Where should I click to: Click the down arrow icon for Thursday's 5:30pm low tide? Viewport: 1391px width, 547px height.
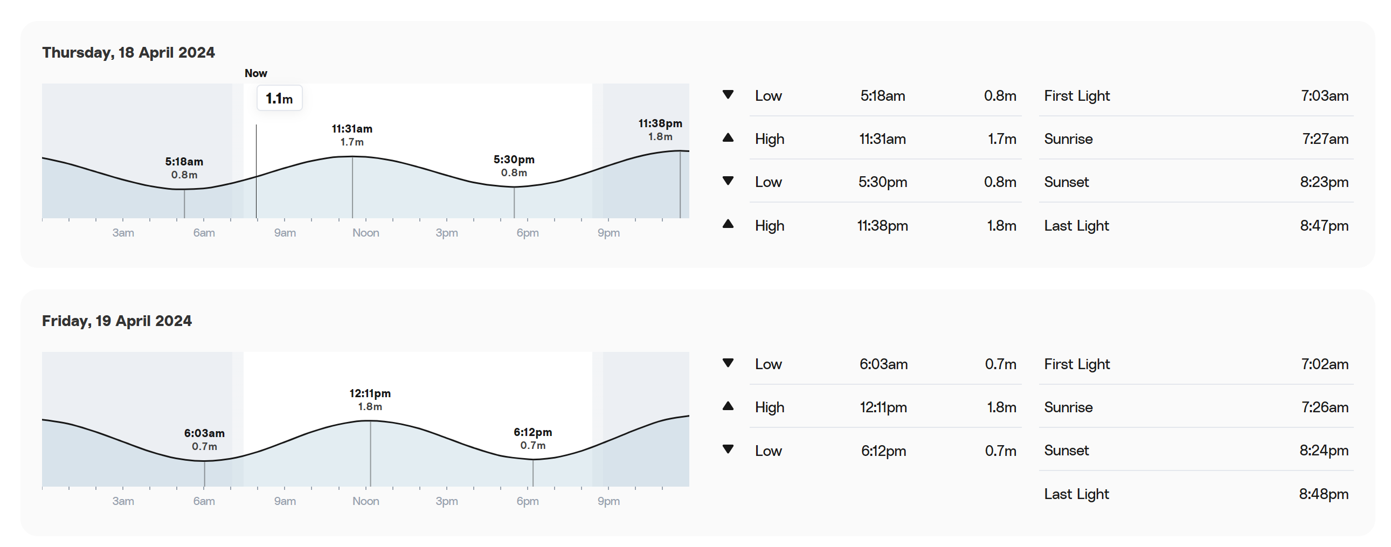tap(728, 181)
